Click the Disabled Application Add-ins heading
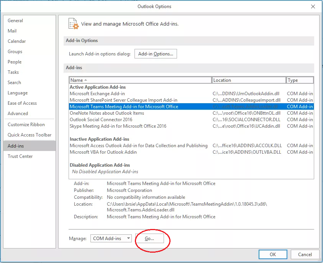Viewport: 323px width, 263px height. pyautogui.click(x=100, y=165)
